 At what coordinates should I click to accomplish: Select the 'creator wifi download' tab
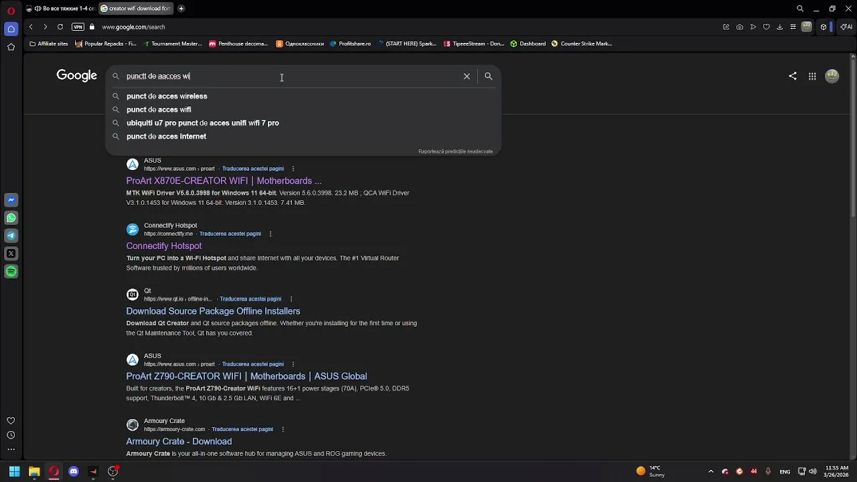135,9
